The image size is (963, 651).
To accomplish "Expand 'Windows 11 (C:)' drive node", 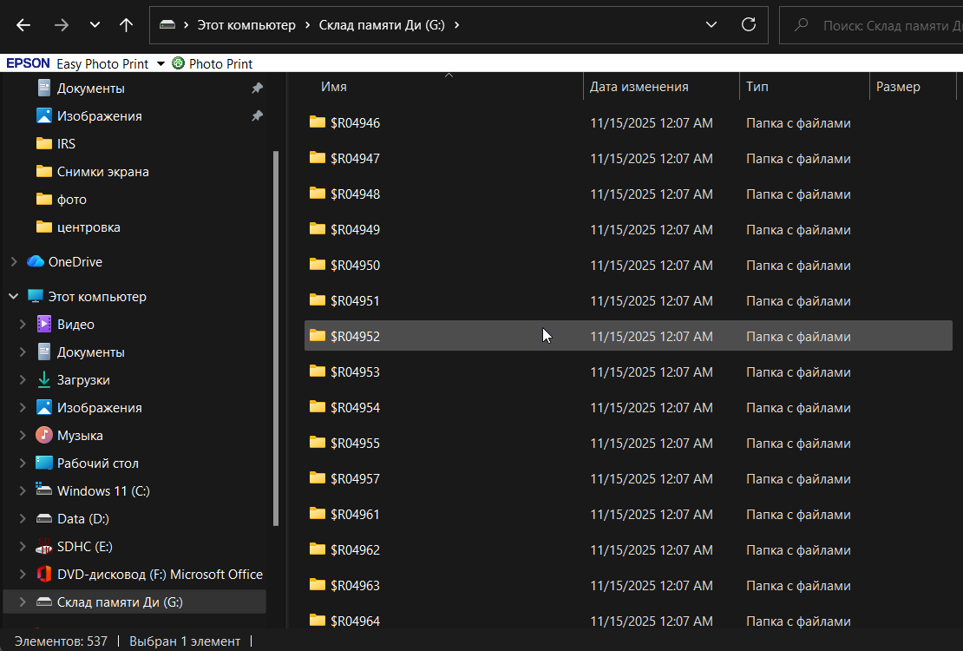I will pos(23,490).
